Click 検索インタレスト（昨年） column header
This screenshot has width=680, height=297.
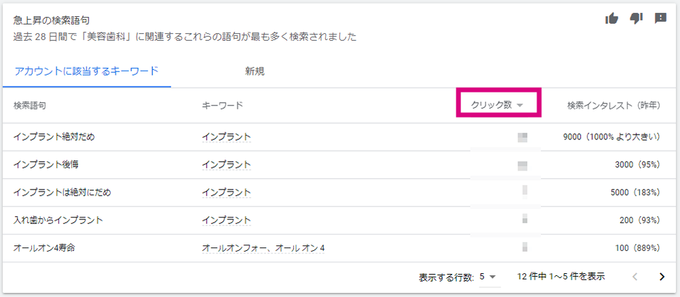point(613,105)
